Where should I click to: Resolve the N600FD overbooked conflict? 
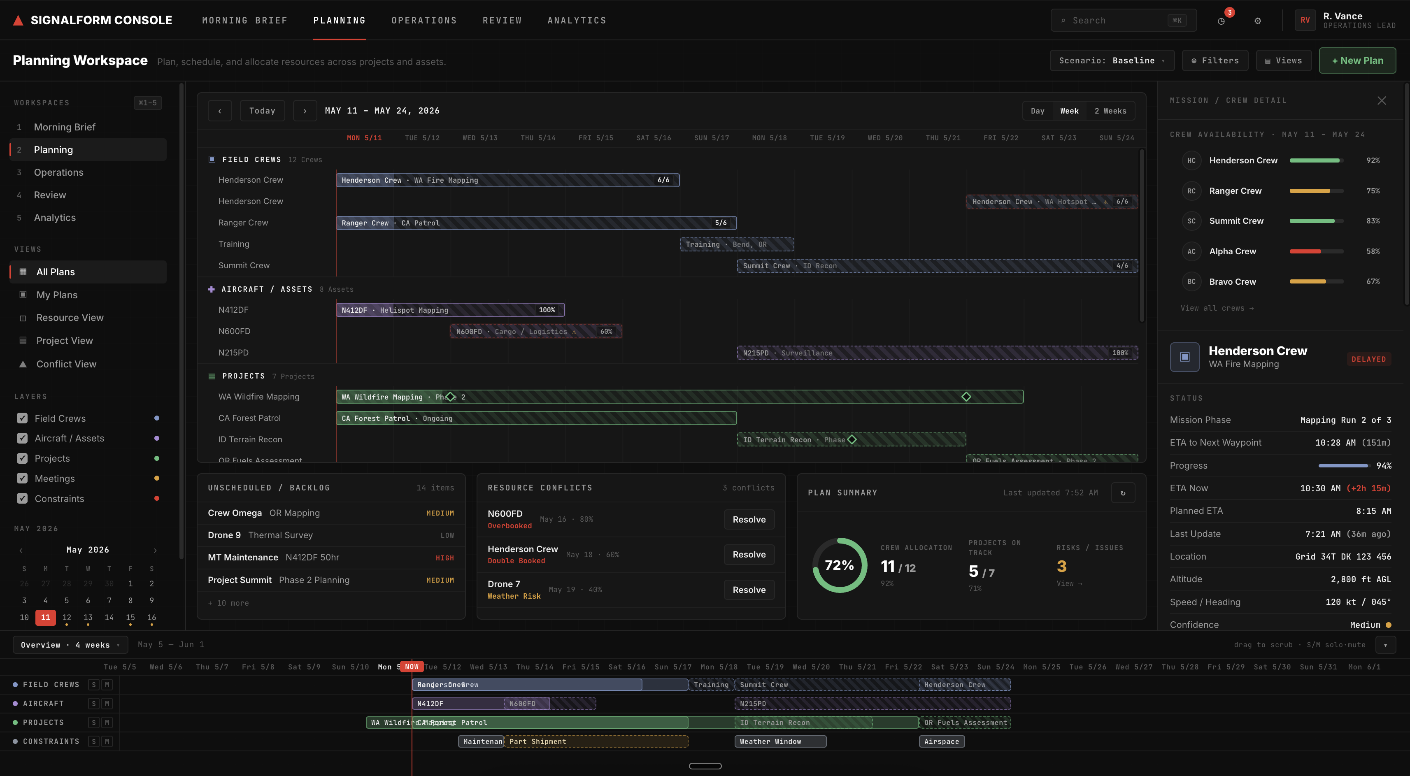coord(749,520)
